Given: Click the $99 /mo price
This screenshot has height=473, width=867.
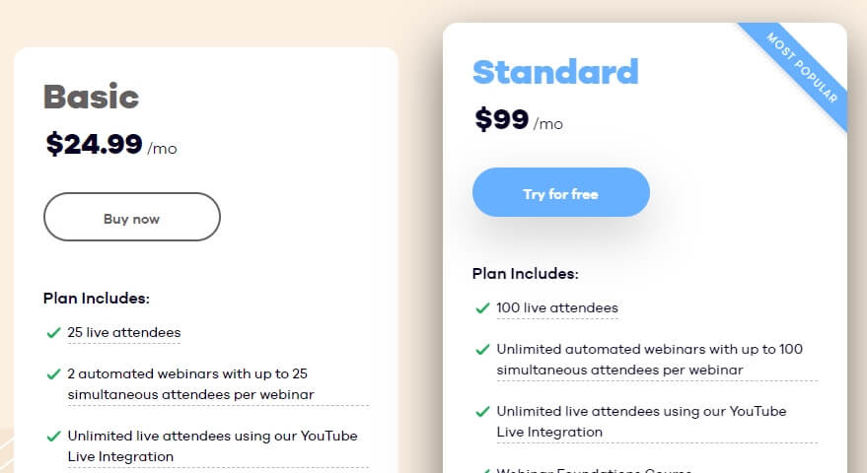Looking at the screenshot, I should 518,120.
